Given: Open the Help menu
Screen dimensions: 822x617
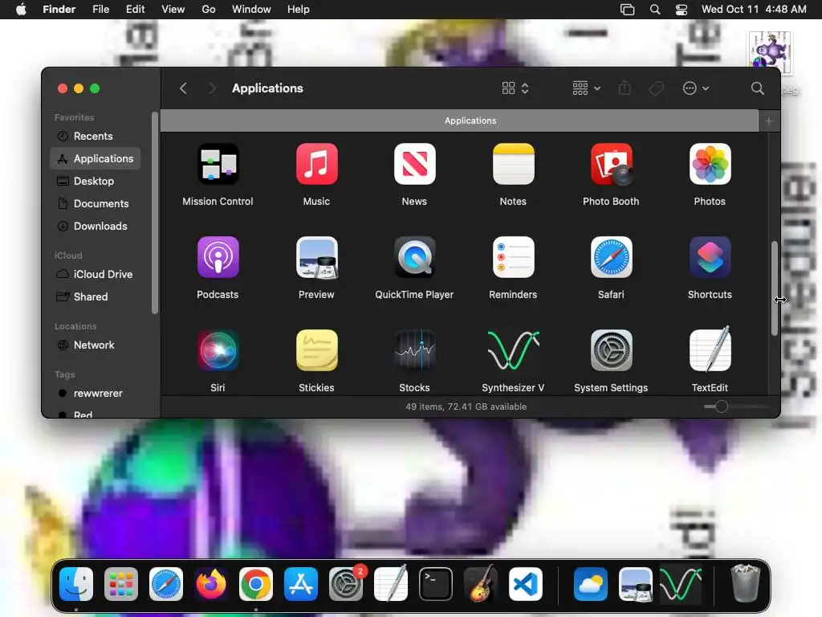Looking at the screenshot, I should pyautogui.click(x=299, y=10).
